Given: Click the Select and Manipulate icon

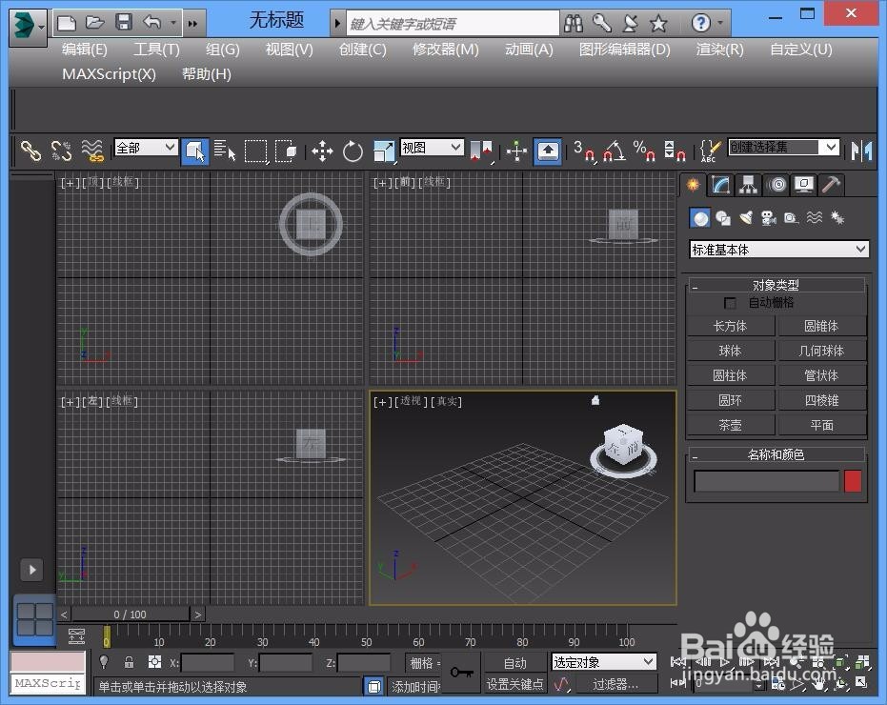Looking at the screenshot, I should [x=516, y=151].
